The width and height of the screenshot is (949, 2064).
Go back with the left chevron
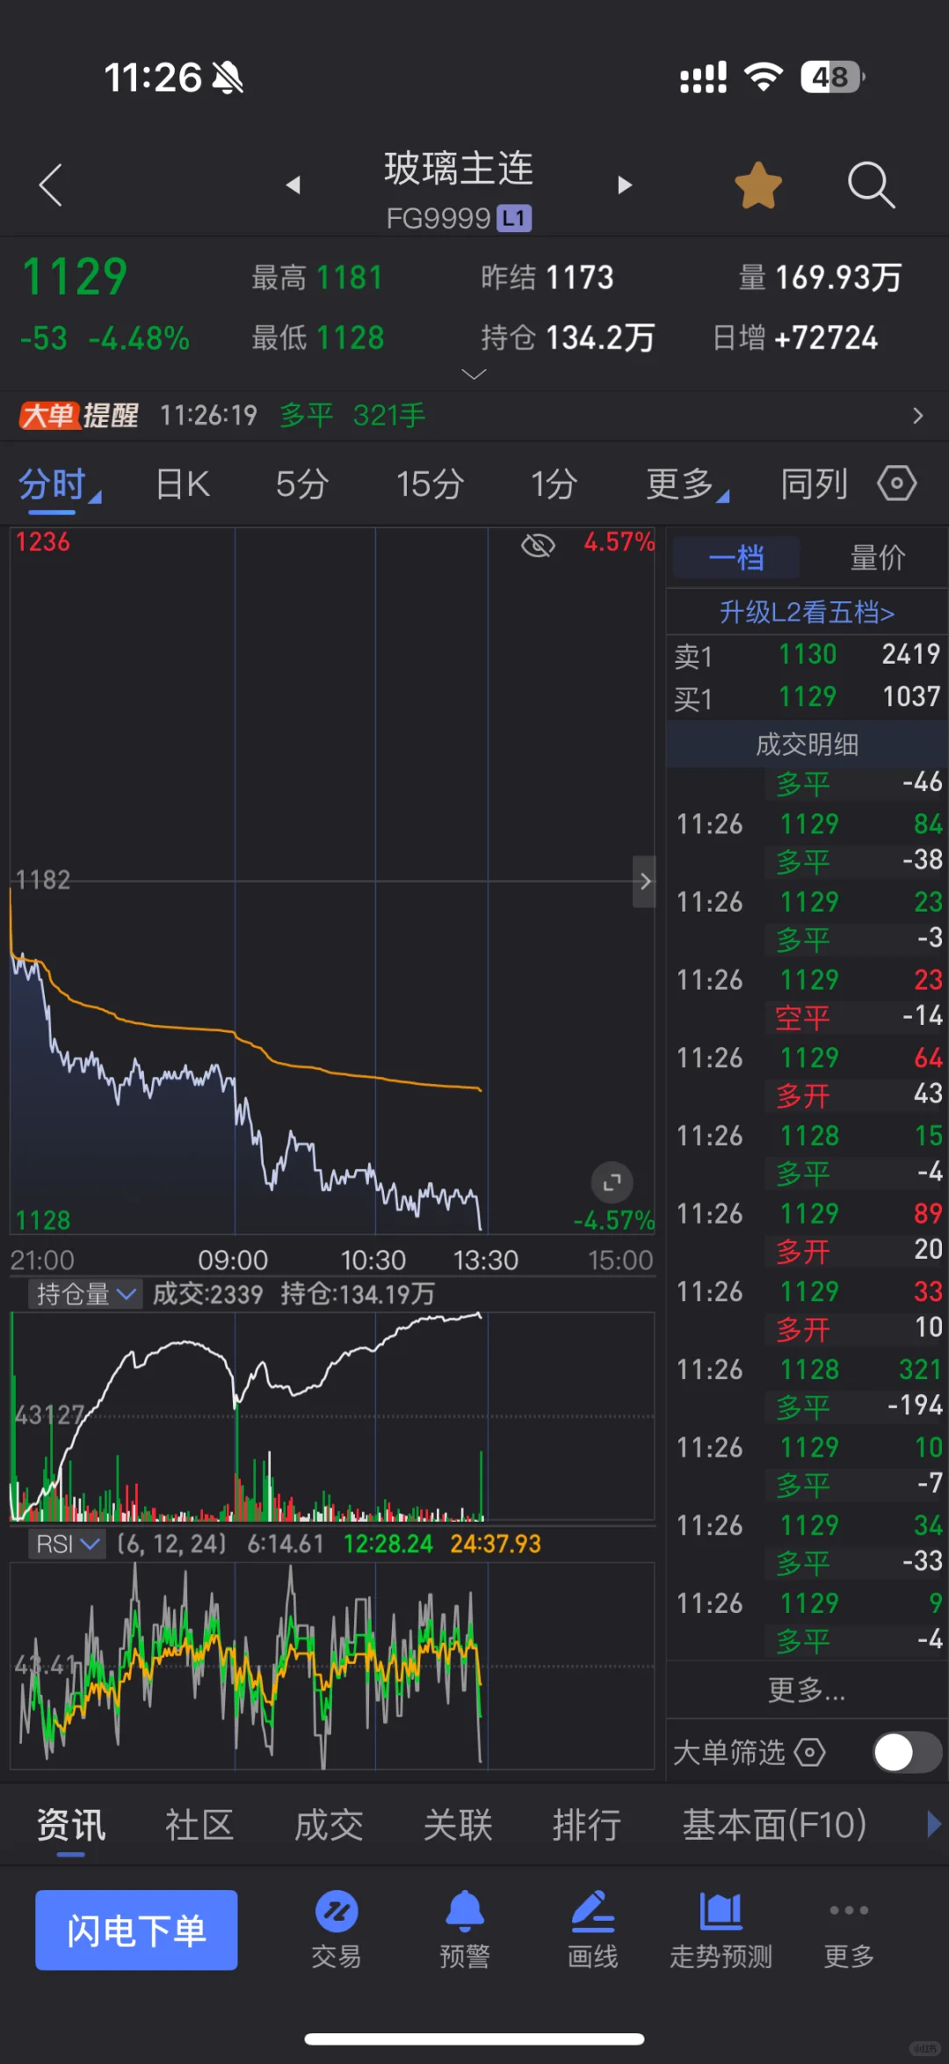click(x=51, y=185)
